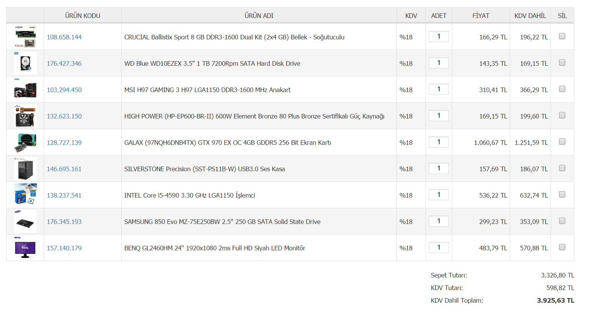Click the Silverstone case product image
This screenshot has height=313, width=590.
point(25,169)
